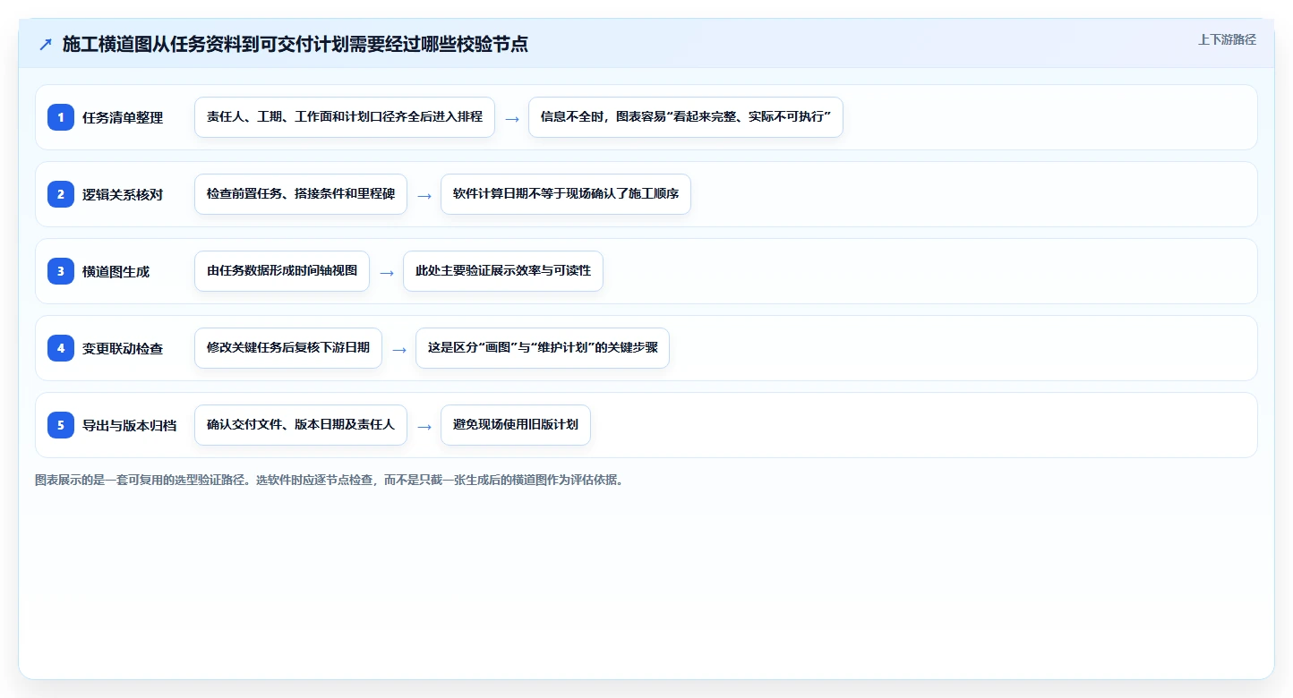Image resolution: width=1293 pixels, height=698 pixels.
Task: Click the number 4 step badge
Action: click(x=61, y=348)
